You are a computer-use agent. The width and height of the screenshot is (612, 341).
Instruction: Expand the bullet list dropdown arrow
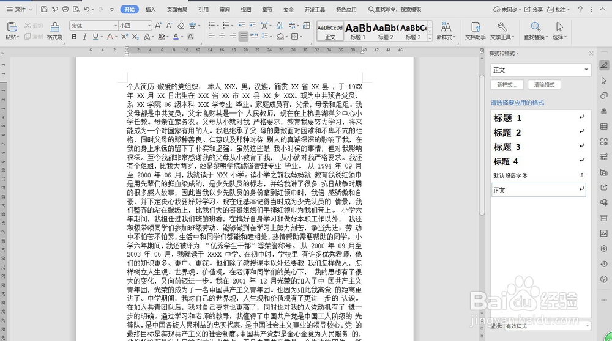tap(218, 25)
